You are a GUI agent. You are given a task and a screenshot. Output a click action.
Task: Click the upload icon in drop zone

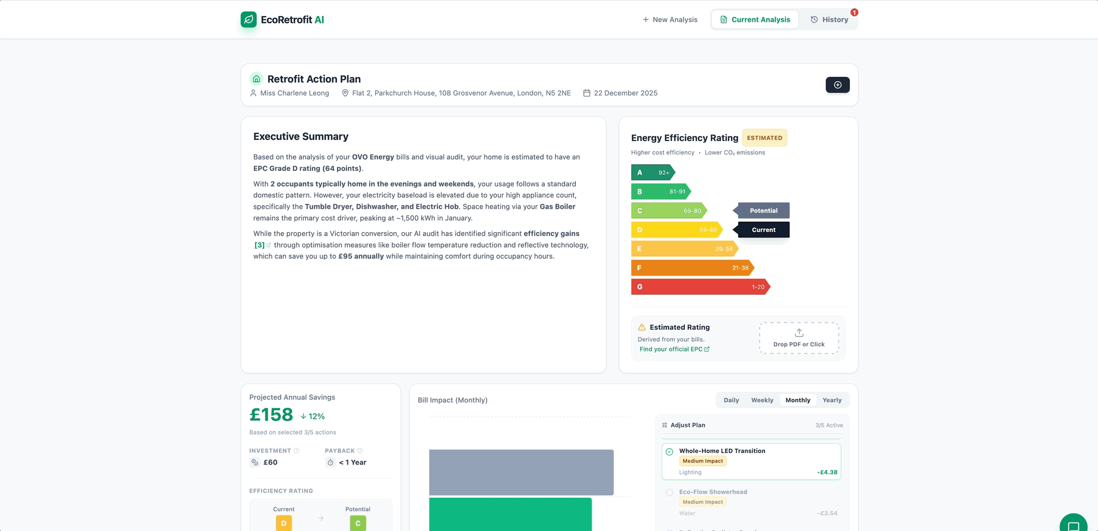[x=799, y=333]
